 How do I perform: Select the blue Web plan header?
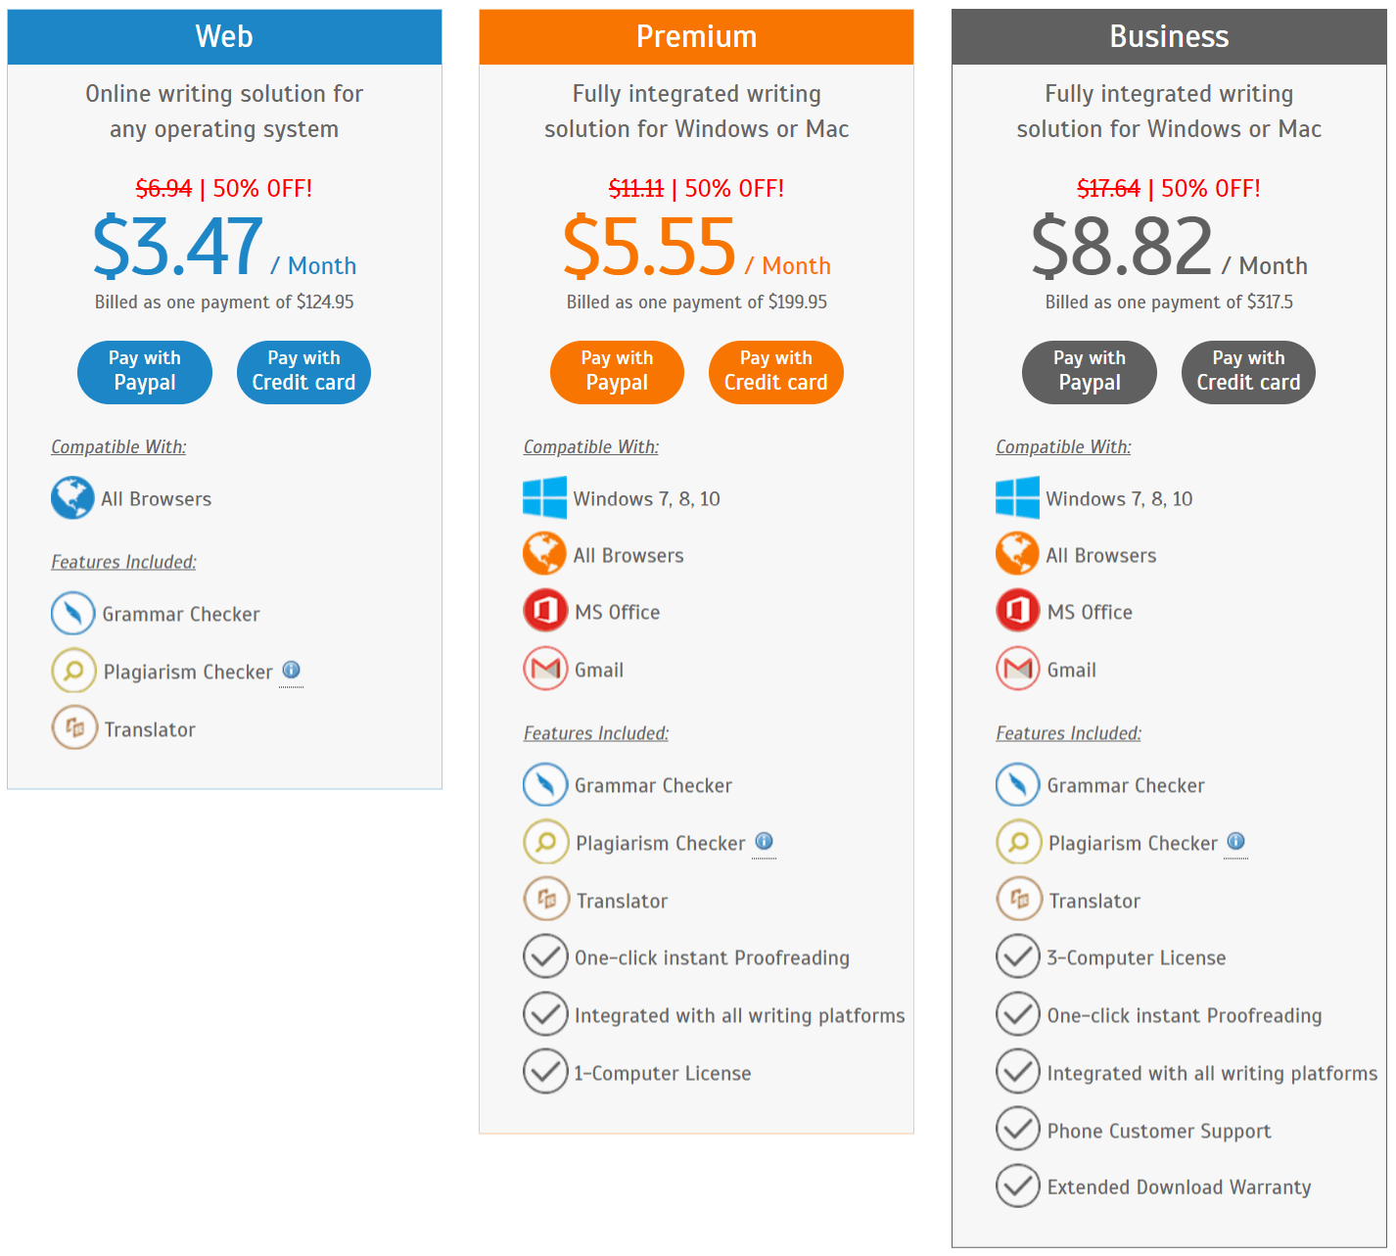point(224,37)
